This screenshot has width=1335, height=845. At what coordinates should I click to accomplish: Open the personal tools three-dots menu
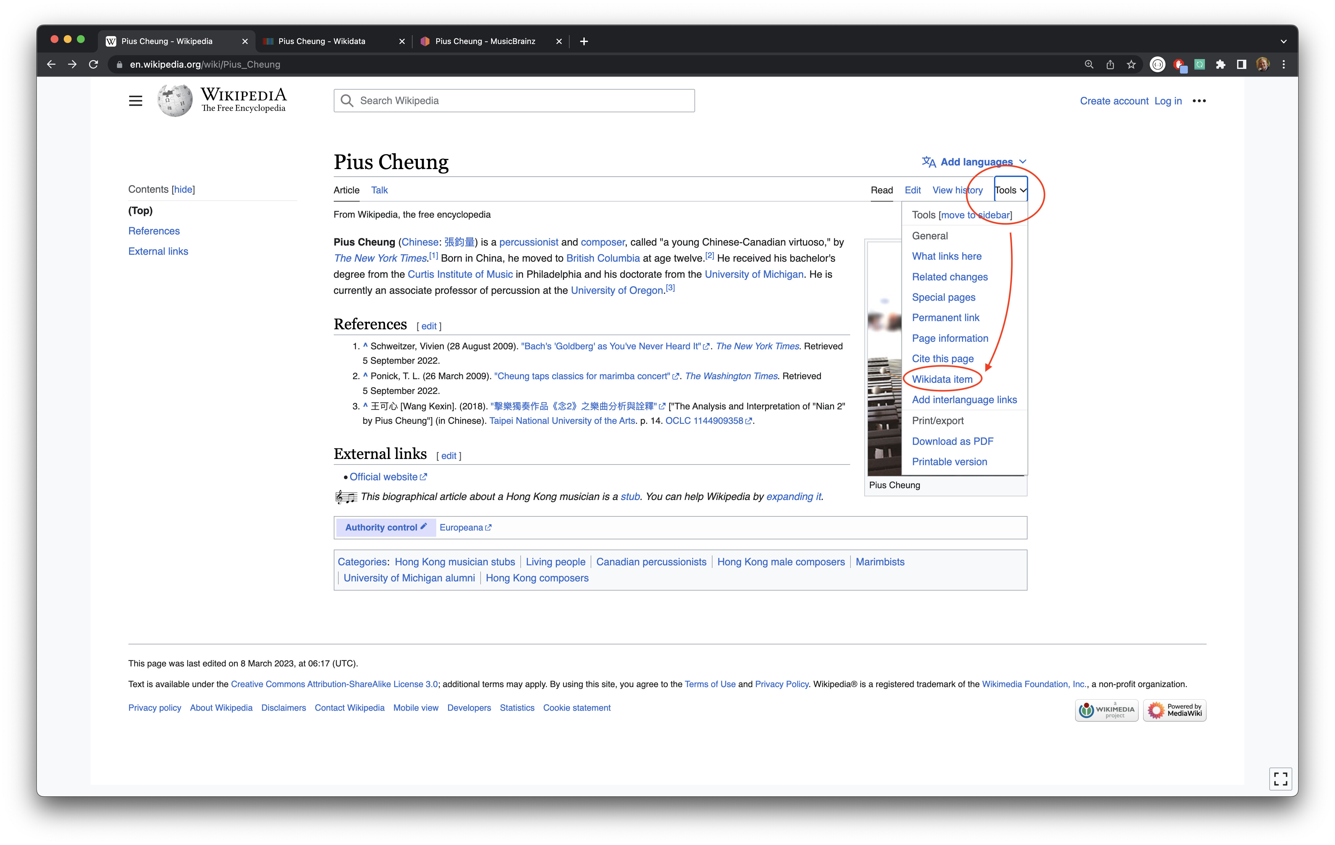tap(1199, 101)
